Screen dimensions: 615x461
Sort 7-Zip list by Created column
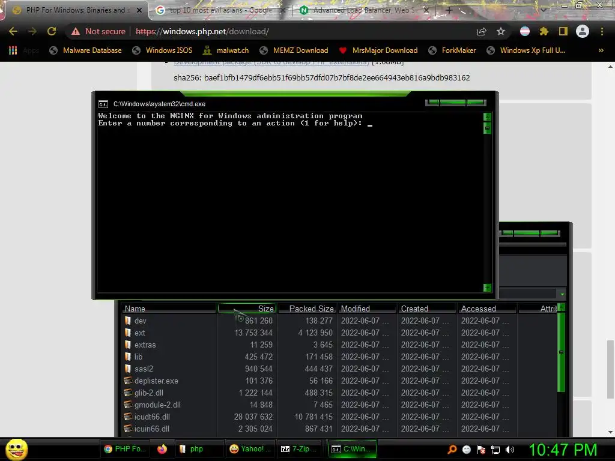pos(428,309)
